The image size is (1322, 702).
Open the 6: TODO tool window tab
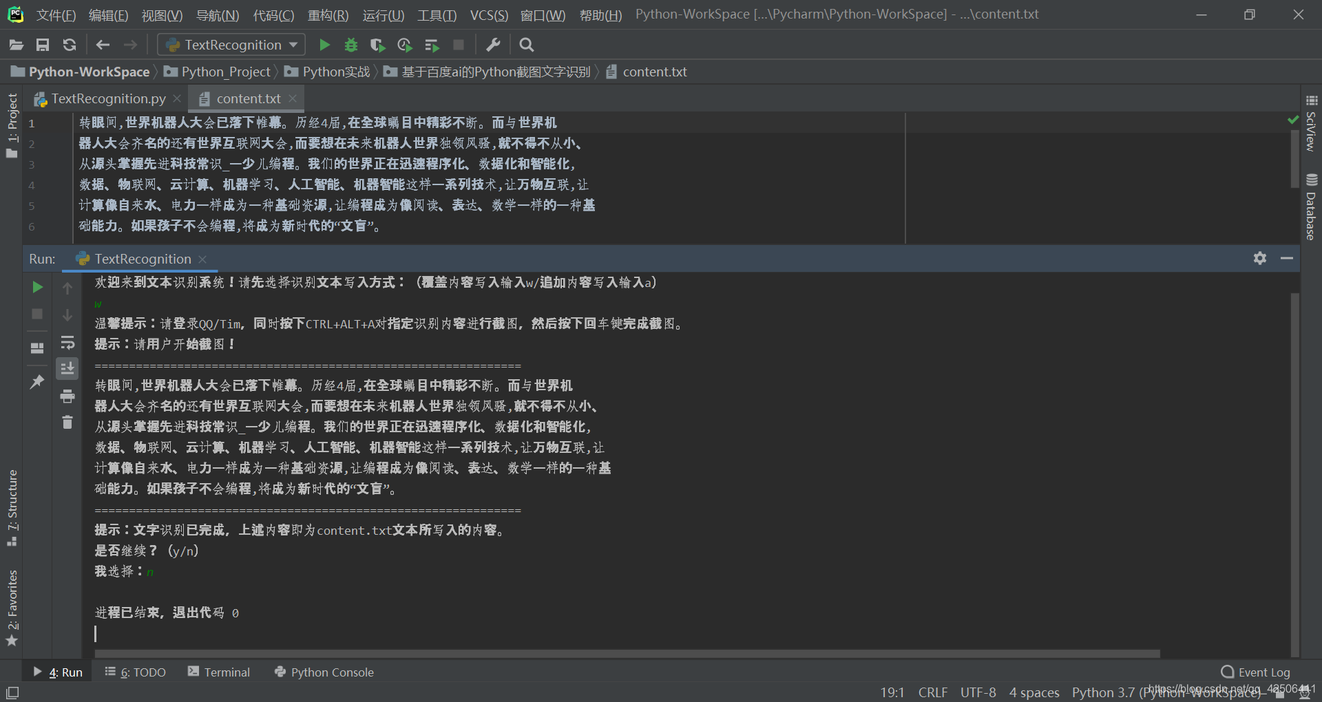pyautogui.click(x=136, y=672)
